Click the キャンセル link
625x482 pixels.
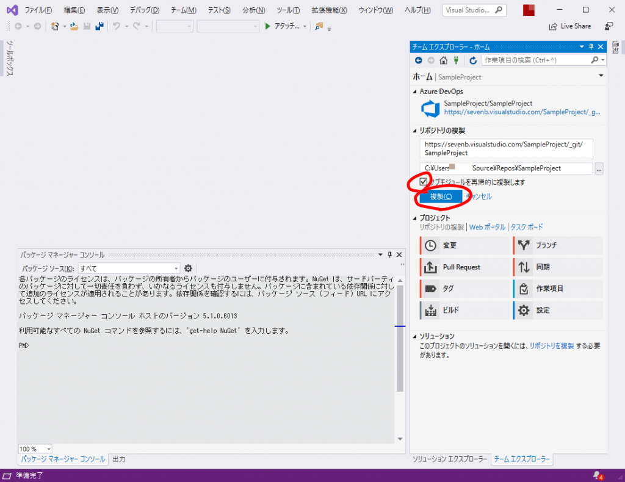(x=479, y=196)
